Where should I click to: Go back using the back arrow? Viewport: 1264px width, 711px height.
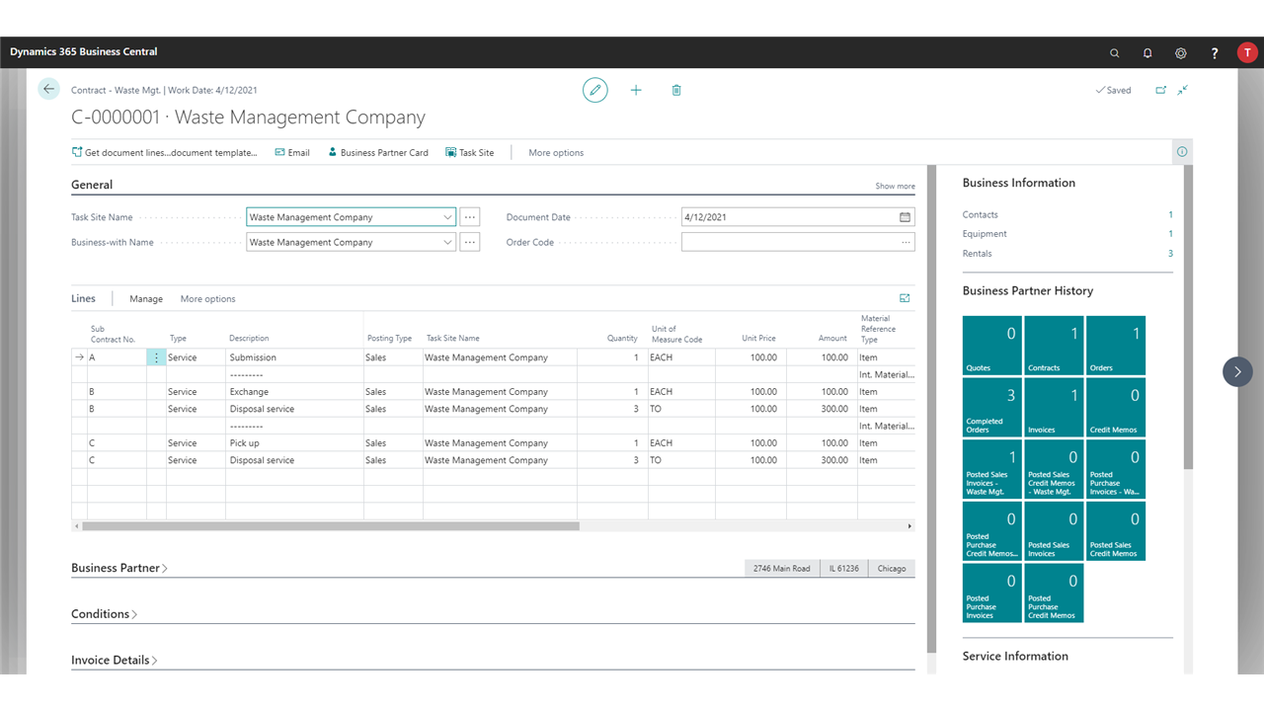pos(48,89)
